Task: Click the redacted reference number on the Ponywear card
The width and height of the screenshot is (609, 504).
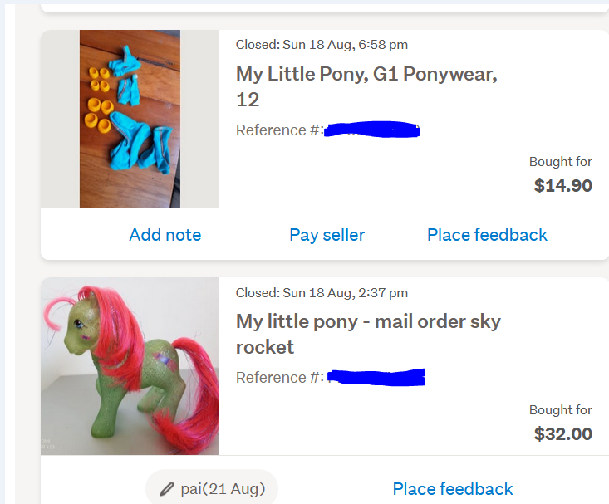Action: point(371,130)
